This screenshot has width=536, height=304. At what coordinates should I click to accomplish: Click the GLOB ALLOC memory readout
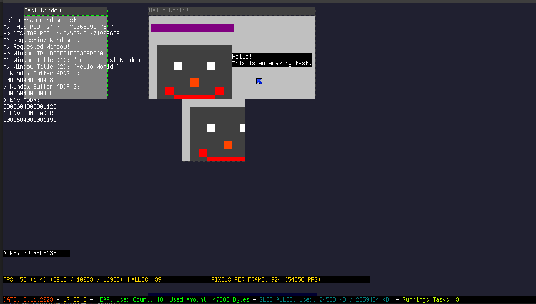[x=324, y=299]
